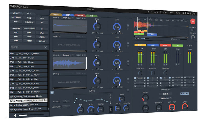Click the Onset Reverb Send knob
Screen dimensions: 202x123
(x=140, y=73)
